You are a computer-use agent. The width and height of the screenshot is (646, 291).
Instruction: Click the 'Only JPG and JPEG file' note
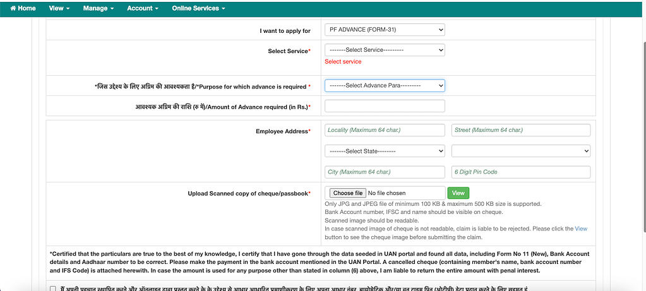[433, 204]
